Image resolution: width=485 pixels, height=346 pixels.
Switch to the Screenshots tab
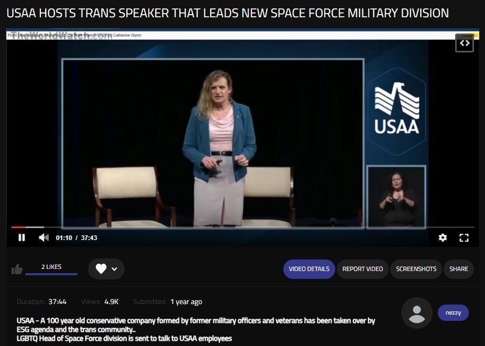[x=416, y=269]
